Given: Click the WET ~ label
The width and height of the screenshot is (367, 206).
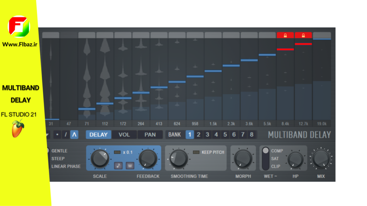Looking at the screenshot, I should click(270, 176).
